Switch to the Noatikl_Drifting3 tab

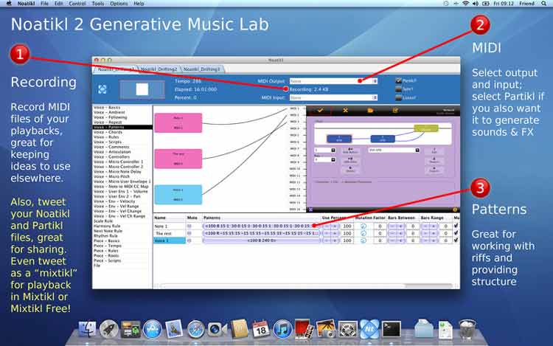202,69
